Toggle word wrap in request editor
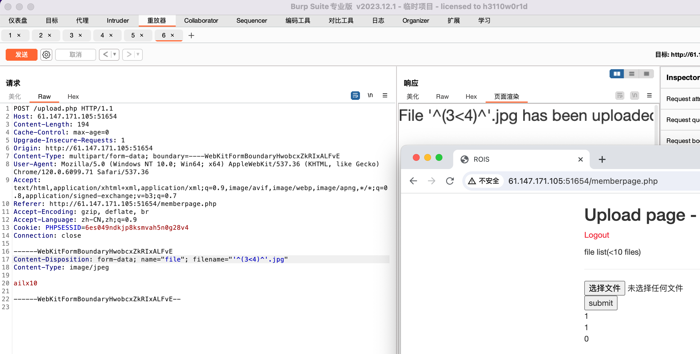700x354 pixels. (355, 96)
